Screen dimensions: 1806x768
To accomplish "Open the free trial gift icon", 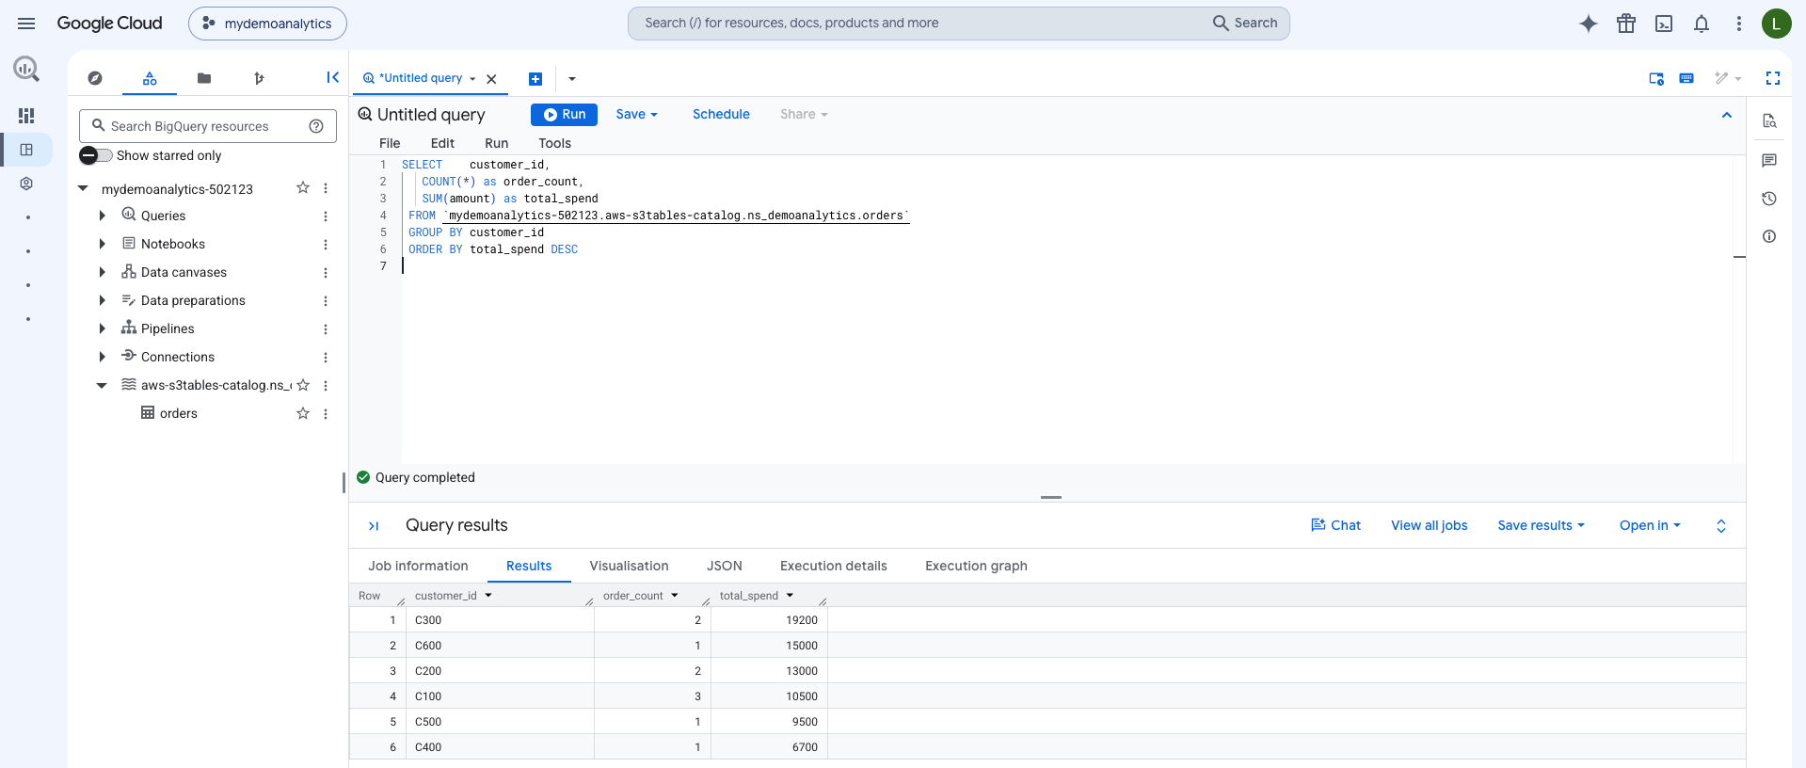I will (1626, 24).
